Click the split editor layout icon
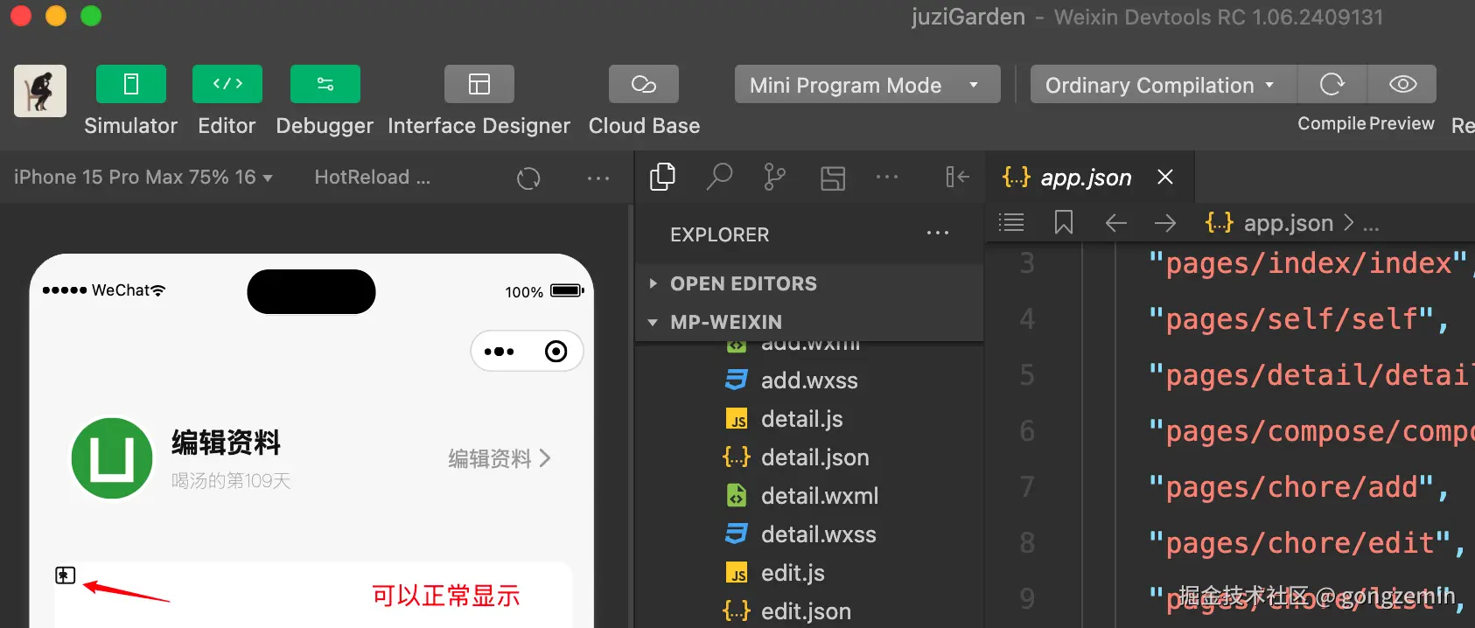This screenshot has height=628, width=1475. tap(833, 178)
